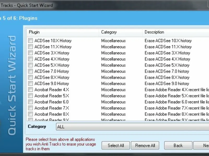Click 'Erase ACDSee 8.X history' description
The height and width of the screenshot is (156, 209).
pyautogui.click(x=167, y=77)
